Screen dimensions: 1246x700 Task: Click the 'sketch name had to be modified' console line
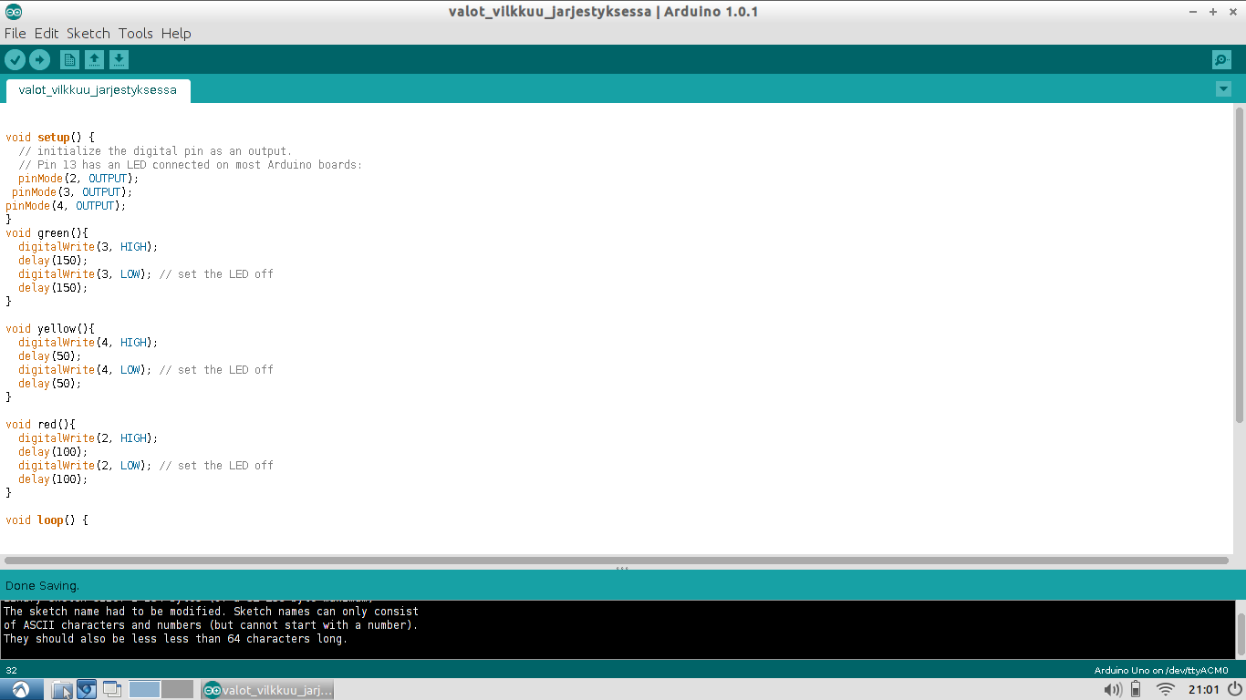click(x=211, y=612)
